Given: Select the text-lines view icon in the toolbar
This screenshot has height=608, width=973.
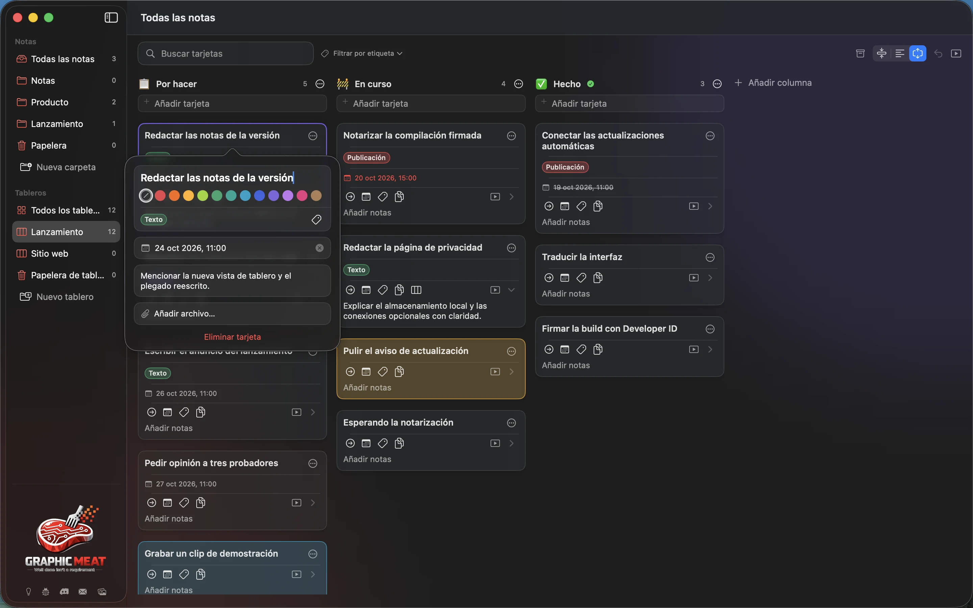Looking at the screenshot, I should [900, 53].
